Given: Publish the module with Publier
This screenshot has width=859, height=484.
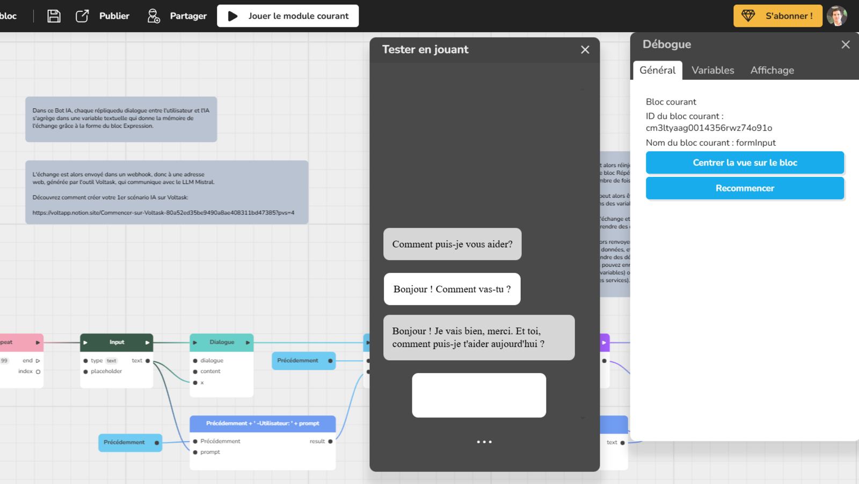Looking at the screenshot, I should click(x=103, y=16).
